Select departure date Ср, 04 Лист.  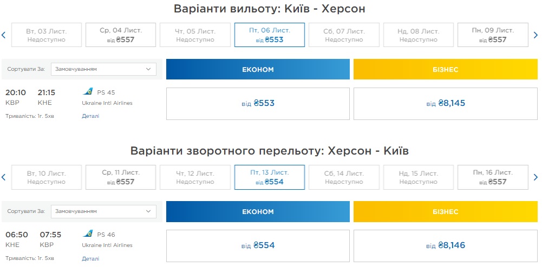(121, 35)
